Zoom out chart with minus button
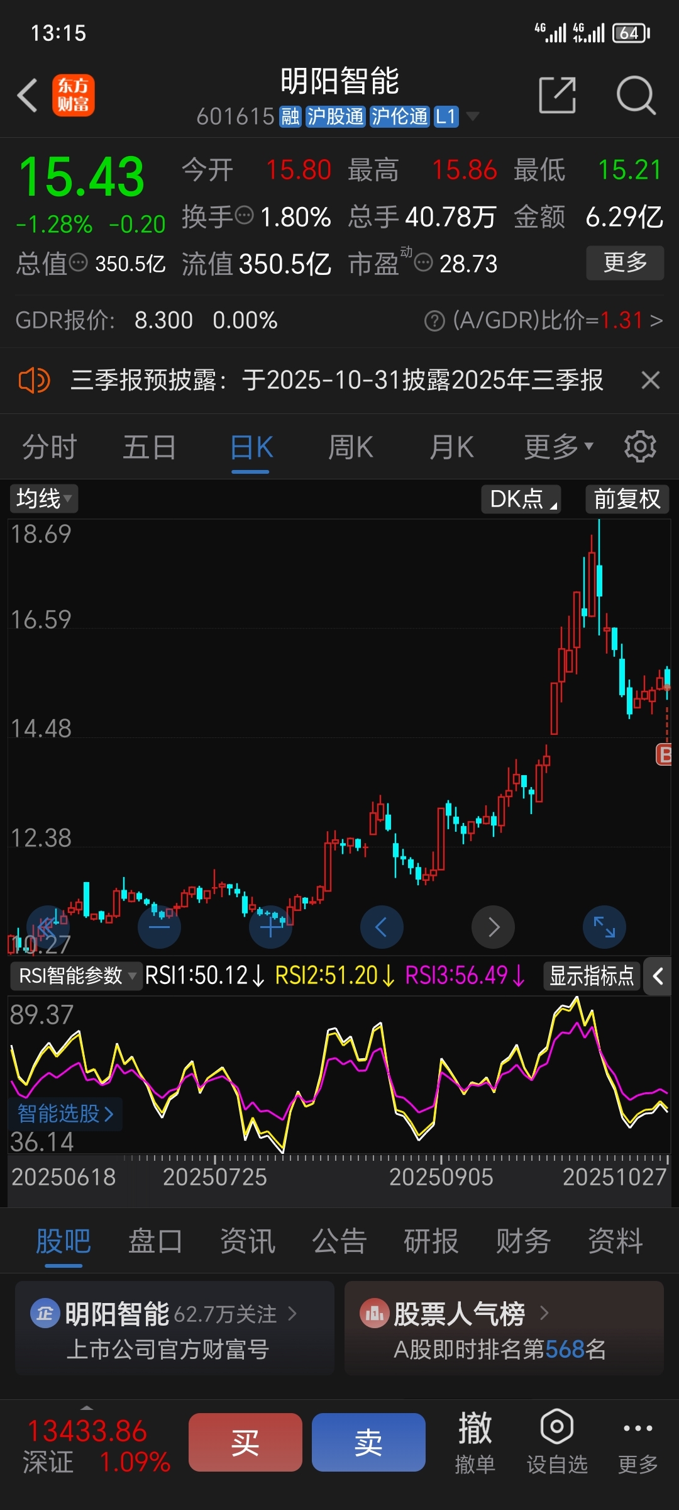 coord(159,927)
